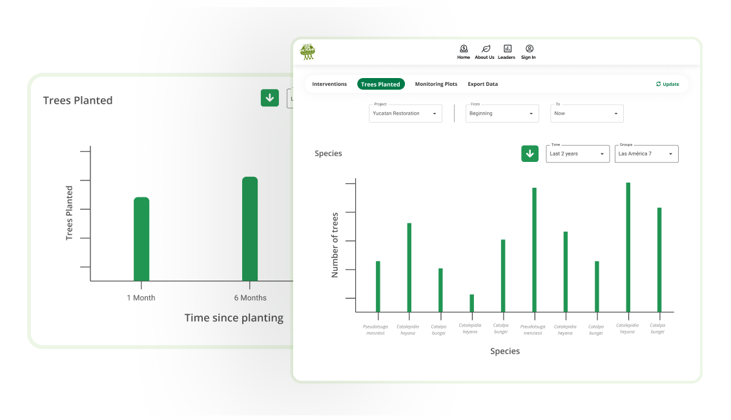Click the 6 Months bar in Trees Planted chart
The width and height of the screenshot is (731, 420).
[250, 228]
